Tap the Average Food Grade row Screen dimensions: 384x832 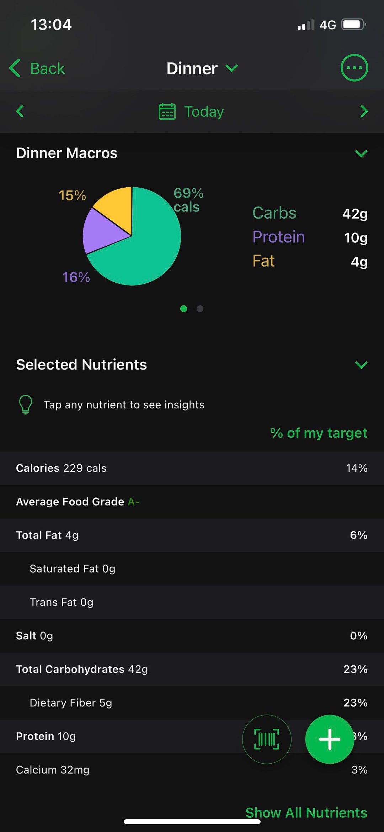click(192, 502)
